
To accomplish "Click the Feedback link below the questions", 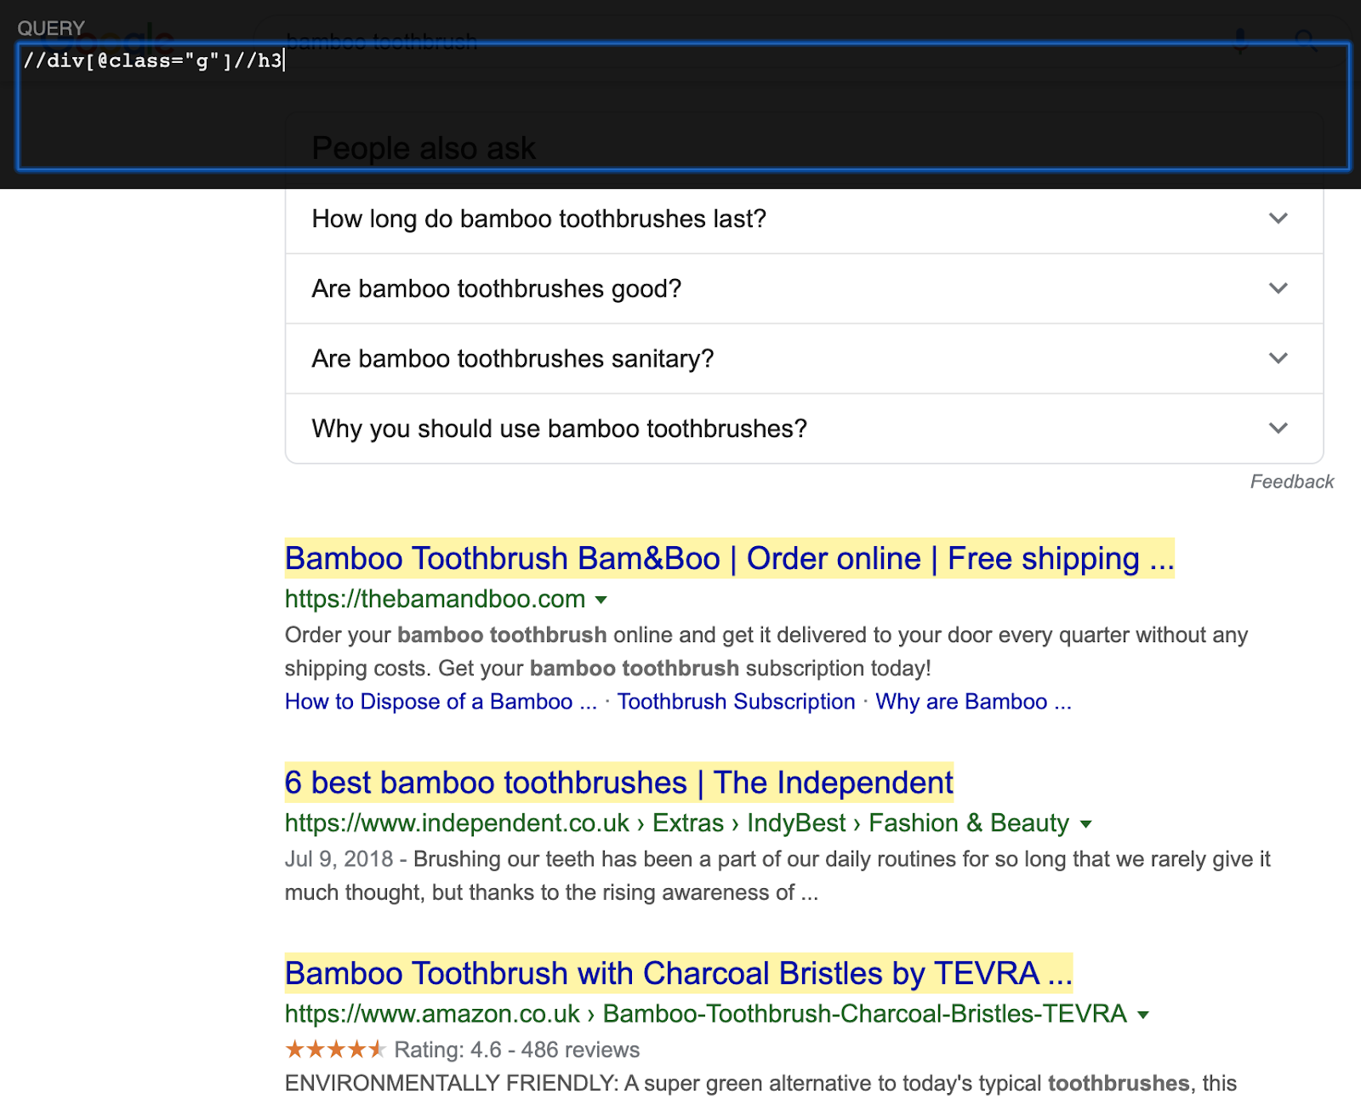I will click(1291, 481).
